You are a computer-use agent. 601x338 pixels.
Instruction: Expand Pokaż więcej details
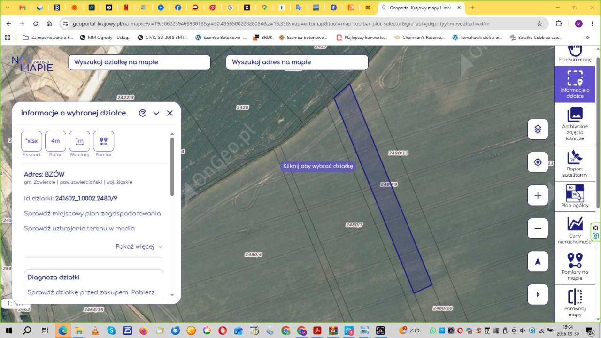coord(139,246)
